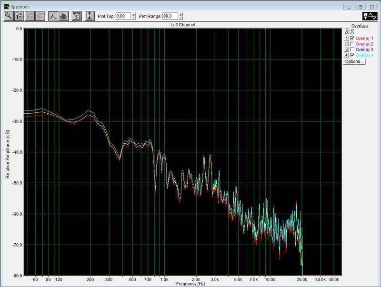381x287 pixels.
Task: Decrease Plot Range with down arrow
Action: 180,18
